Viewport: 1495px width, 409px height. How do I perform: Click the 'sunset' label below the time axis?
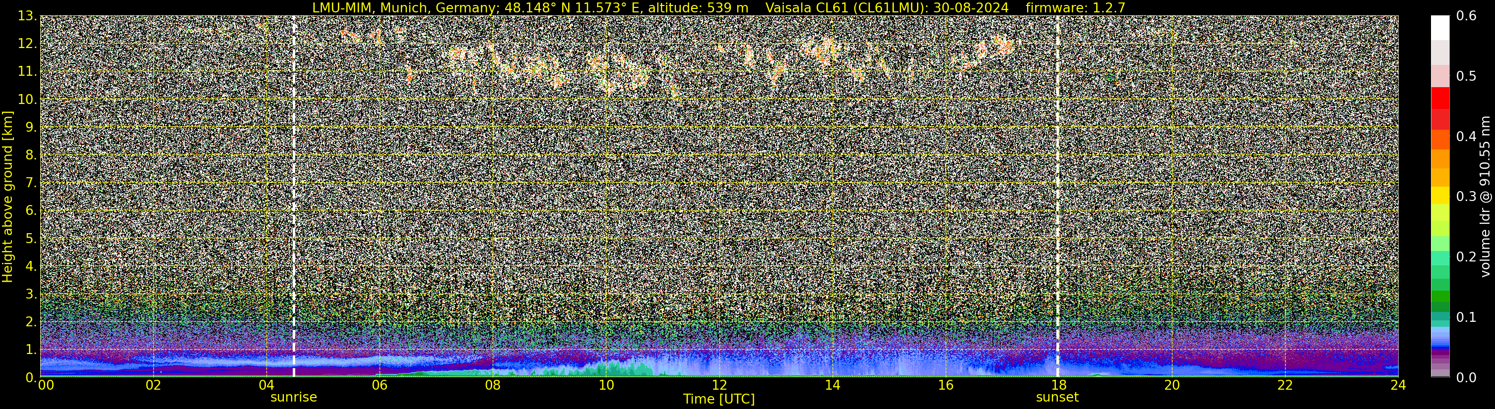click(1057, 398)
